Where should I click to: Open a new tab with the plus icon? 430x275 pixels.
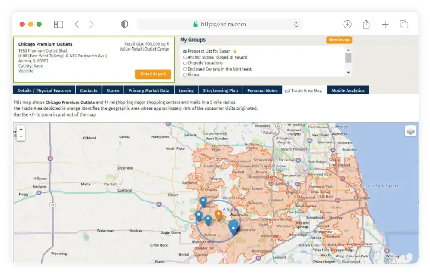(385, 24)
